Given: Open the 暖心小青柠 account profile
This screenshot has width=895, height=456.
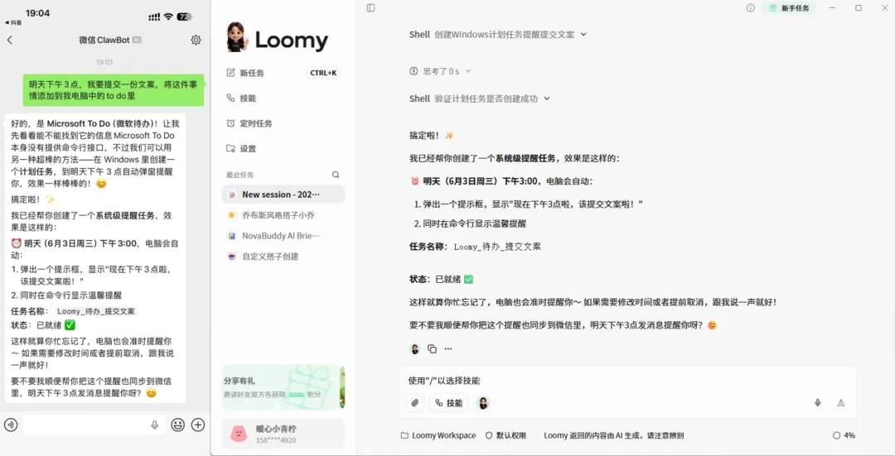Looking at the screenshot, I should (x=283, y=434).
